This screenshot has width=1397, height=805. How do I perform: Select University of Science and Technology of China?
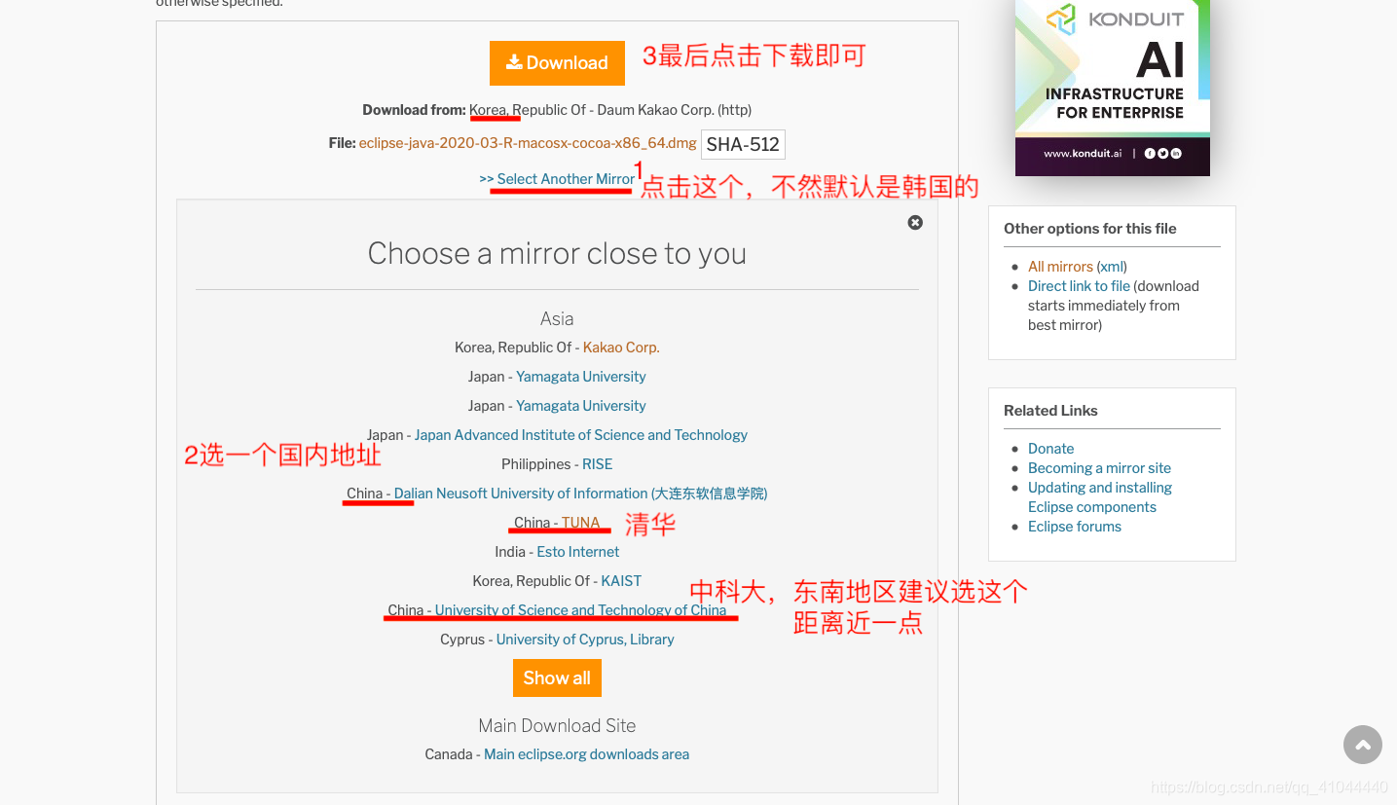[x=580, y=610]
